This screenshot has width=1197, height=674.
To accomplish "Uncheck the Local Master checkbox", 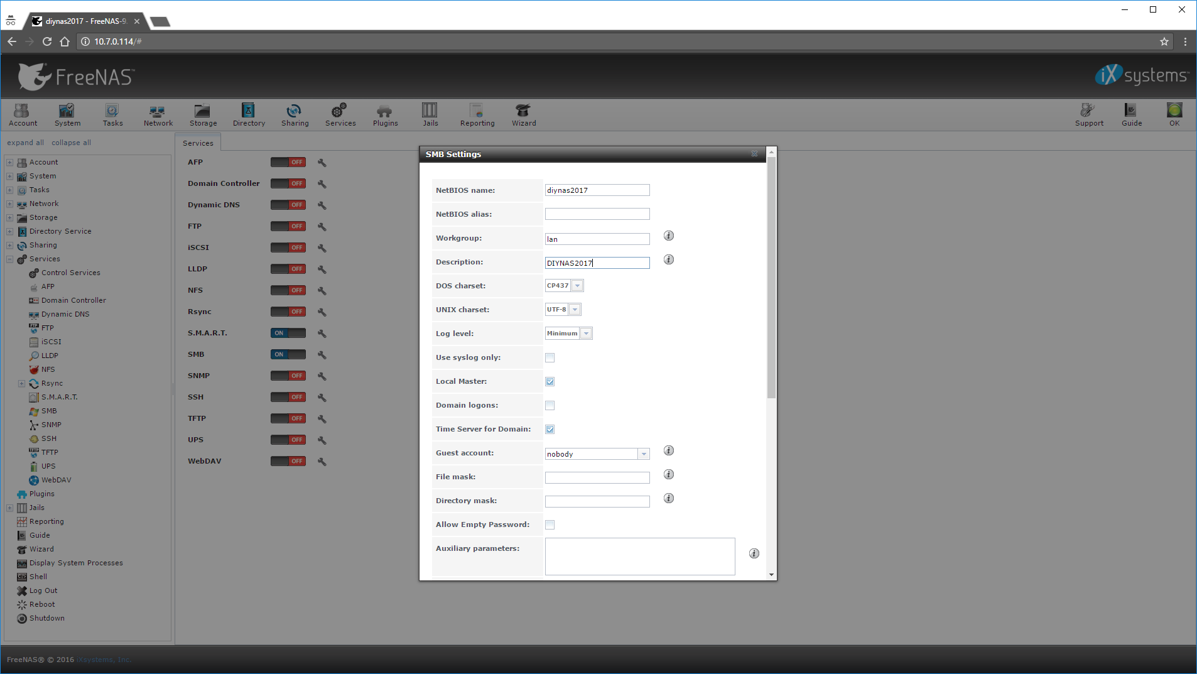I will click(550, 382).
